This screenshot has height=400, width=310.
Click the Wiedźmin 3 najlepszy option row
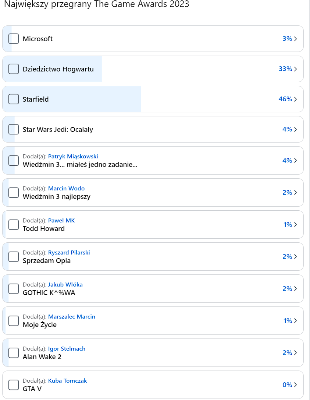point(147,193)
